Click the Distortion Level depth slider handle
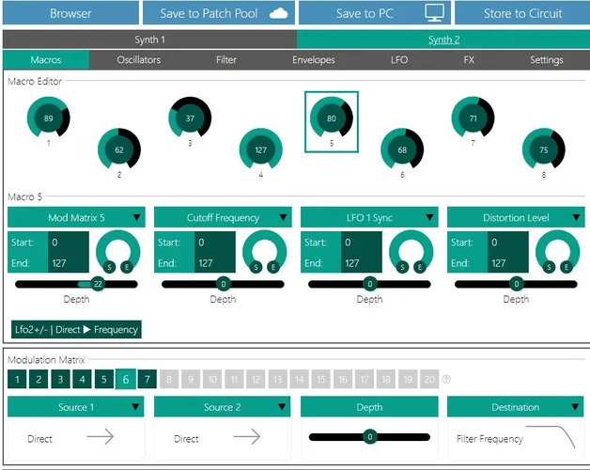The width and height of the screenshot is (590, 470). click(517, 284)
